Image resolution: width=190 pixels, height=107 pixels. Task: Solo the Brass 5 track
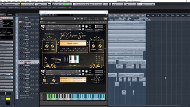pos(23,78)
